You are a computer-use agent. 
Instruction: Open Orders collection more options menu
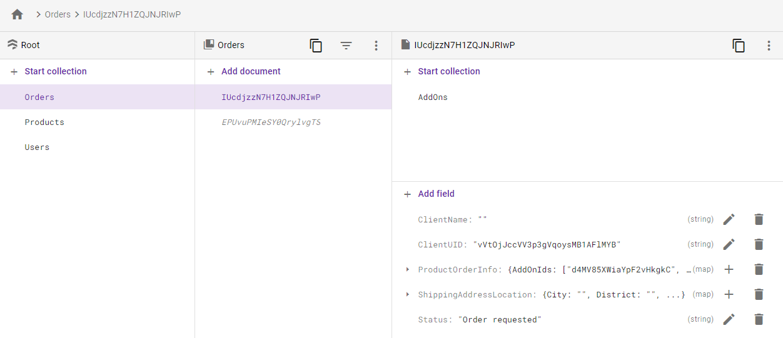tap(376, 46)
